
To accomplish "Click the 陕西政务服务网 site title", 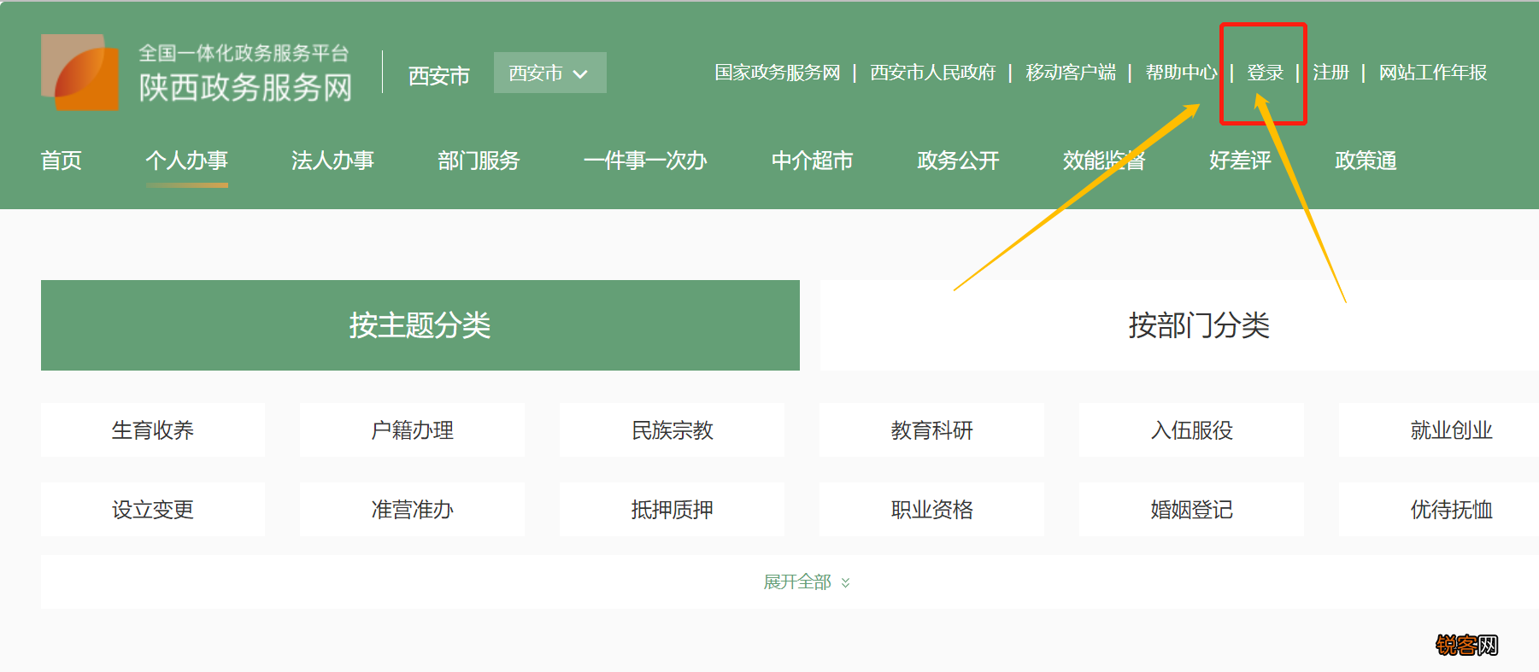I will coord(246,87).
